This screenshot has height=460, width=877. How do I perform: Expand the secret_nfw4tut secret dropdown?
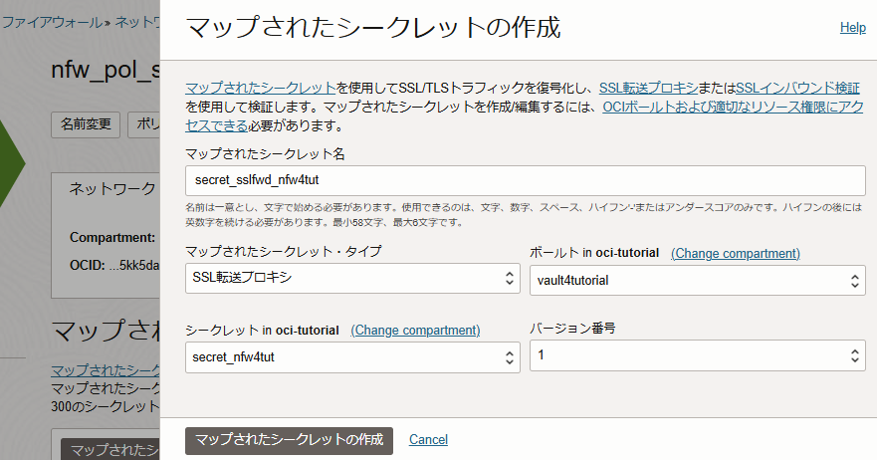pos(352,356)
